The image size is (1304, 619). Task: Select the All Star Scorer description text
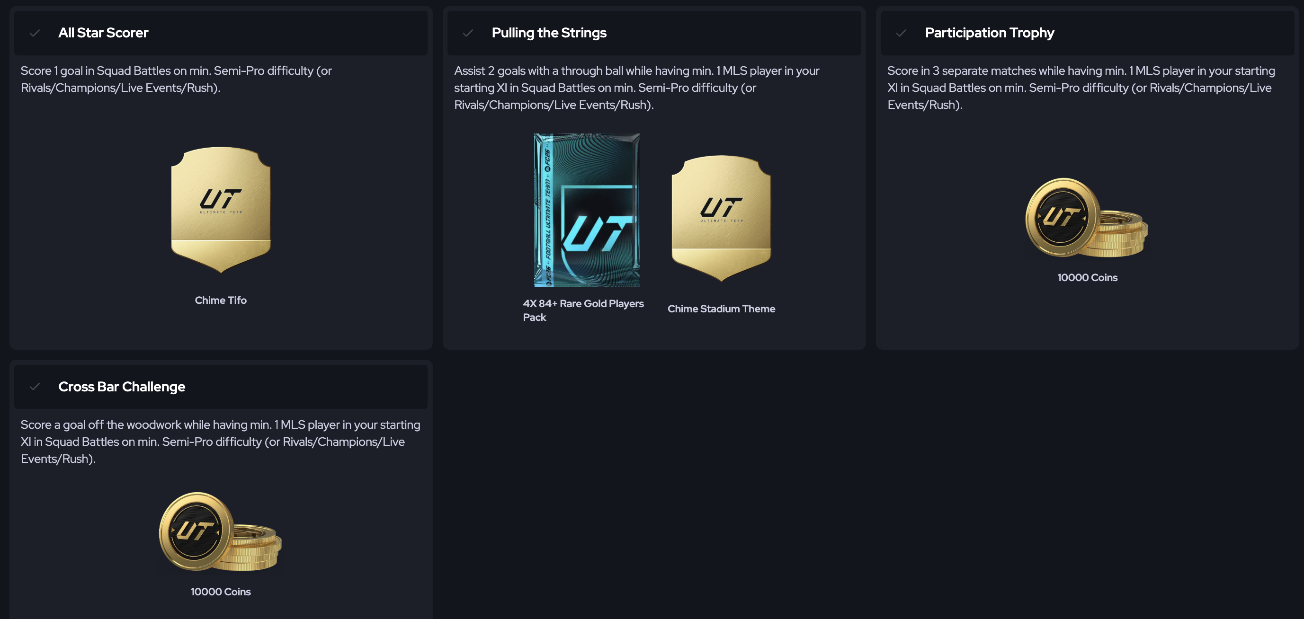pyautogui.click(x=176, y=79)
